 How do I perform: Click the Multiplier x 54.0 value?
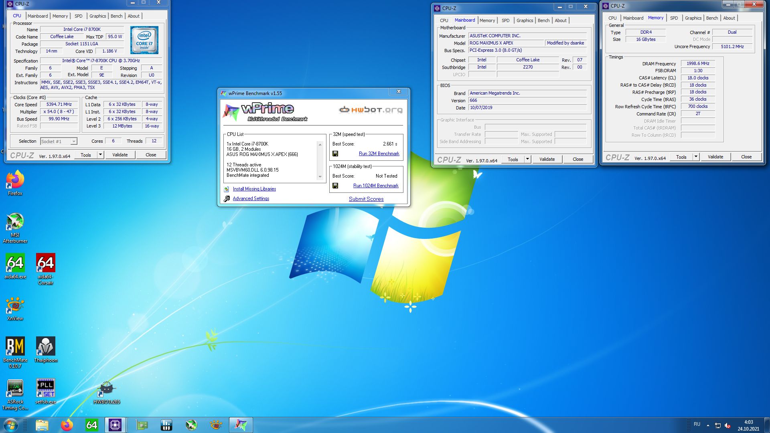(x=59, y=111)
